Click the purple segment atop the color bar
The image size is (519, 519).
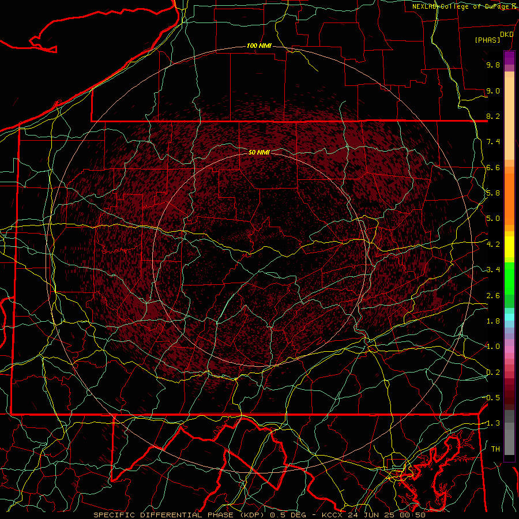509,58
